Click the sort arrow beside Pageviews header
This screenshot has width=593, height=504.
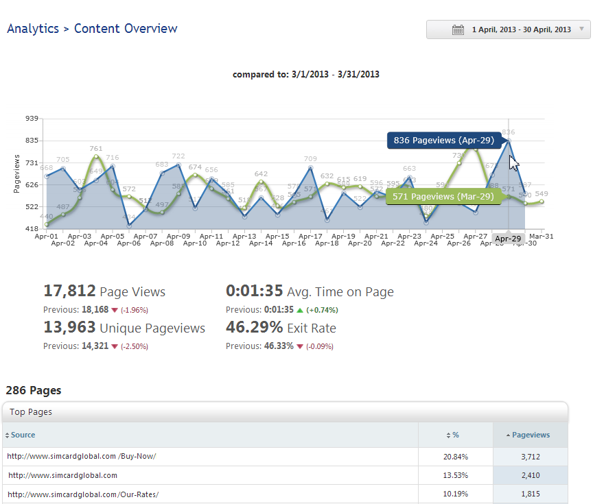tap(508, 435)
